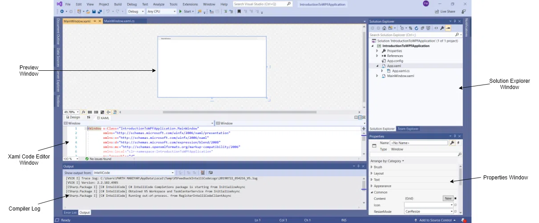Click the Save icon in the toolbar
This screenshot has width=539, height=223.
(x=94, y=11)
